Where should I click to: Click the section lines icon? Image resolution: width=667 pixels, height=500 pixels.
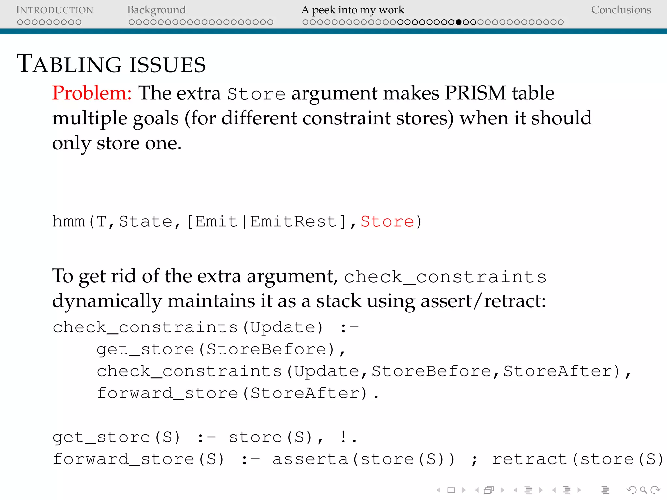coord(567,490)
